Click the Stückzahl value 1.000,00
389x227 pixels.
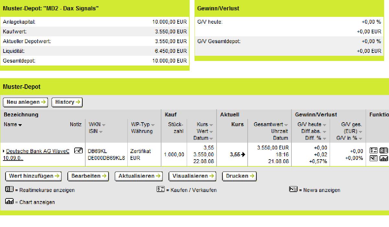pyautogui.click(x=174, y=155)
